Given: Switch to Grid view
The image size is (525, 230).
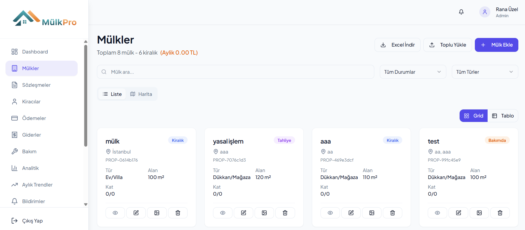Looking at the screenshot, I should [473, 116].
